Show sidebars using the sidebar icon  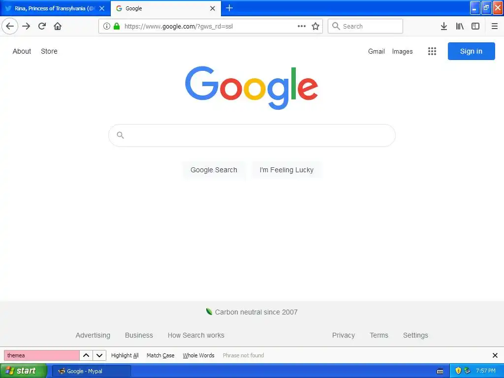(x=475, y=27)
